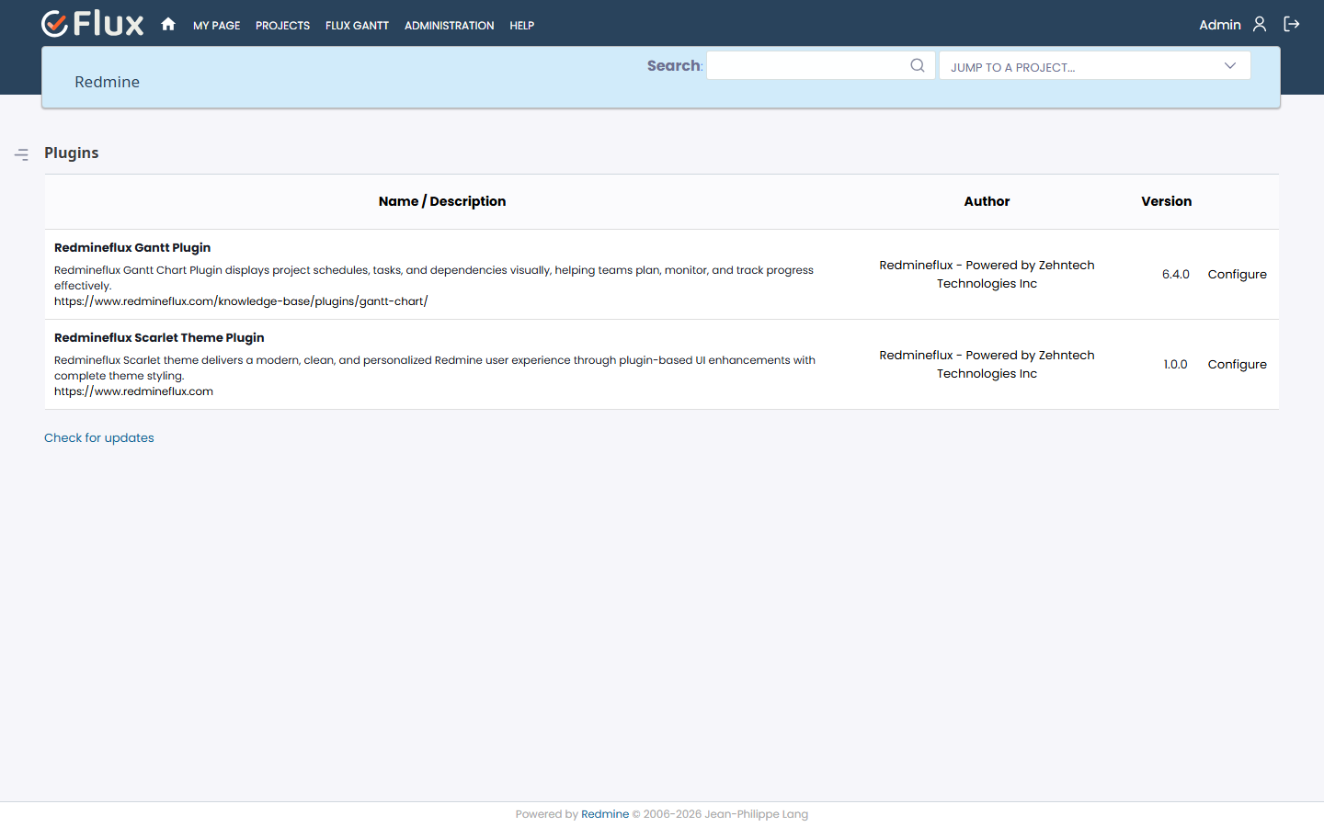Image resolution: width=1324 pixels, height=827 pixels.
Task: Select the Redmineflux Gantt Plugin name
Action: coord(132,247)
